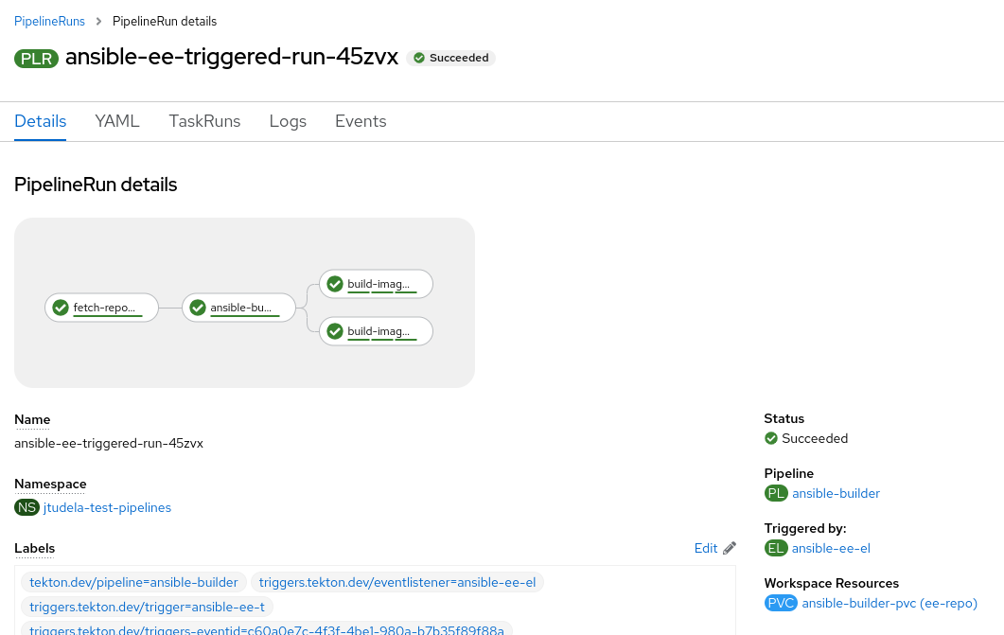The height and width of the screenshot is (635, 1004).
Task: Click the pencil icon next to Edit labels
Action: click(729, 548)
